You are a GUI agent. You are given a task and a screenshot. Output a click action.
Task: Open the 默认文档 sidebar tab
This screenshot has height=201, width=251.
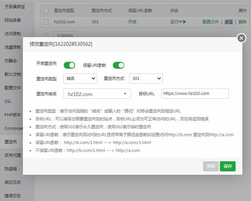coord(13,74)
